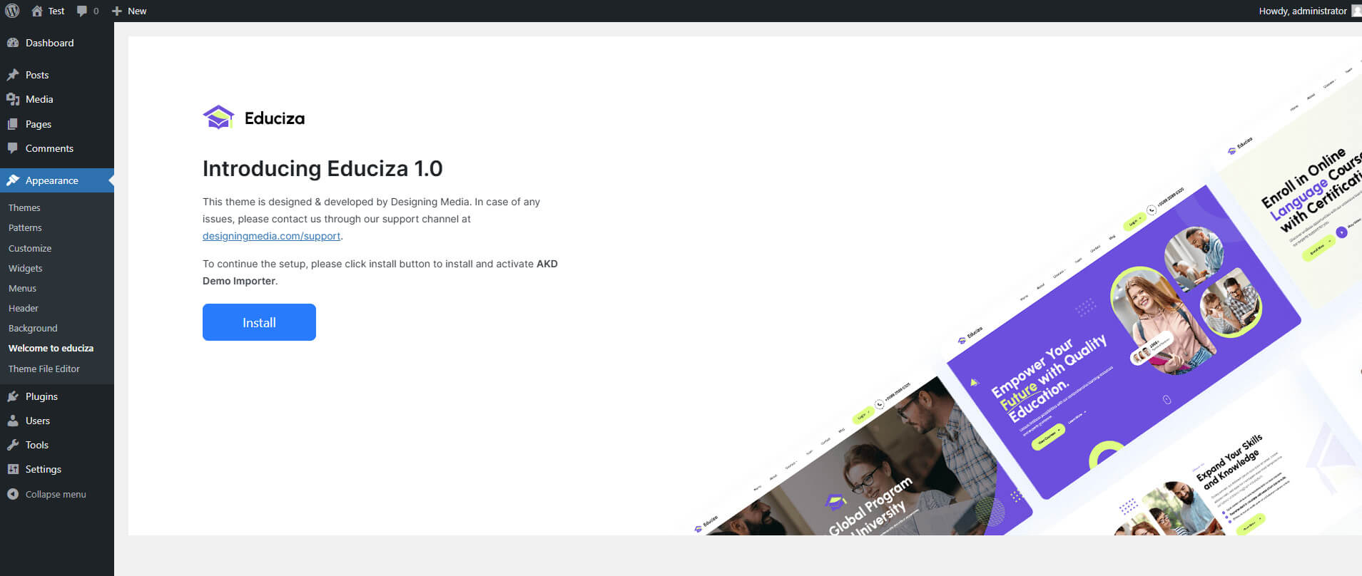Viewport: 1362px width, 576px height.
Task: Open the WordPress logo menu
Action: 12,11
